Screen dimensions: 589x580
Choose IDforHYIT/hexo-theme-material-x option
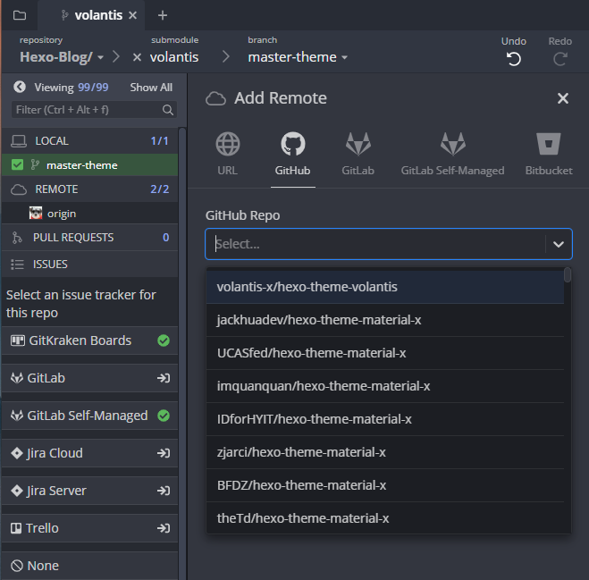point(385,419)
